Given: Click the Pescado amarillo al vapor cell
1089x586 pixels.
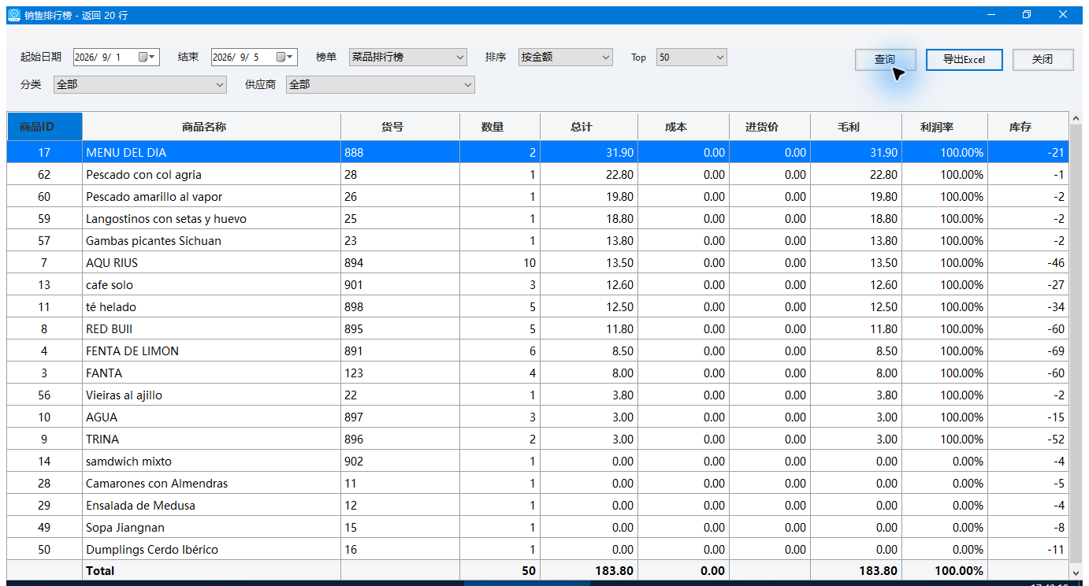Looking at the screenshot, I should click(x=211, y=197).
